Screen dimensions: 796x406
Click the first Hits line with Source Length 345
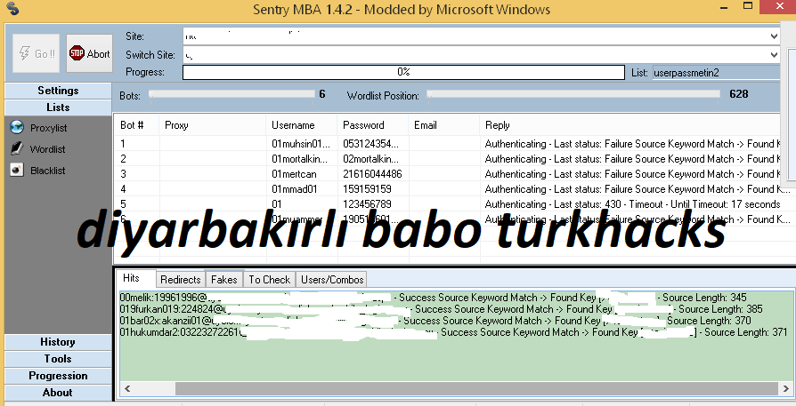point(433,298)
